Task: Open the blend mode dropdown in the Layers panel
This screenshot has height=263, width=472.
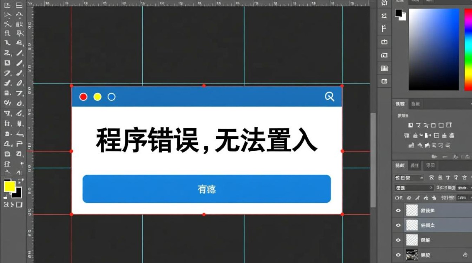Action: click(414, 188)
